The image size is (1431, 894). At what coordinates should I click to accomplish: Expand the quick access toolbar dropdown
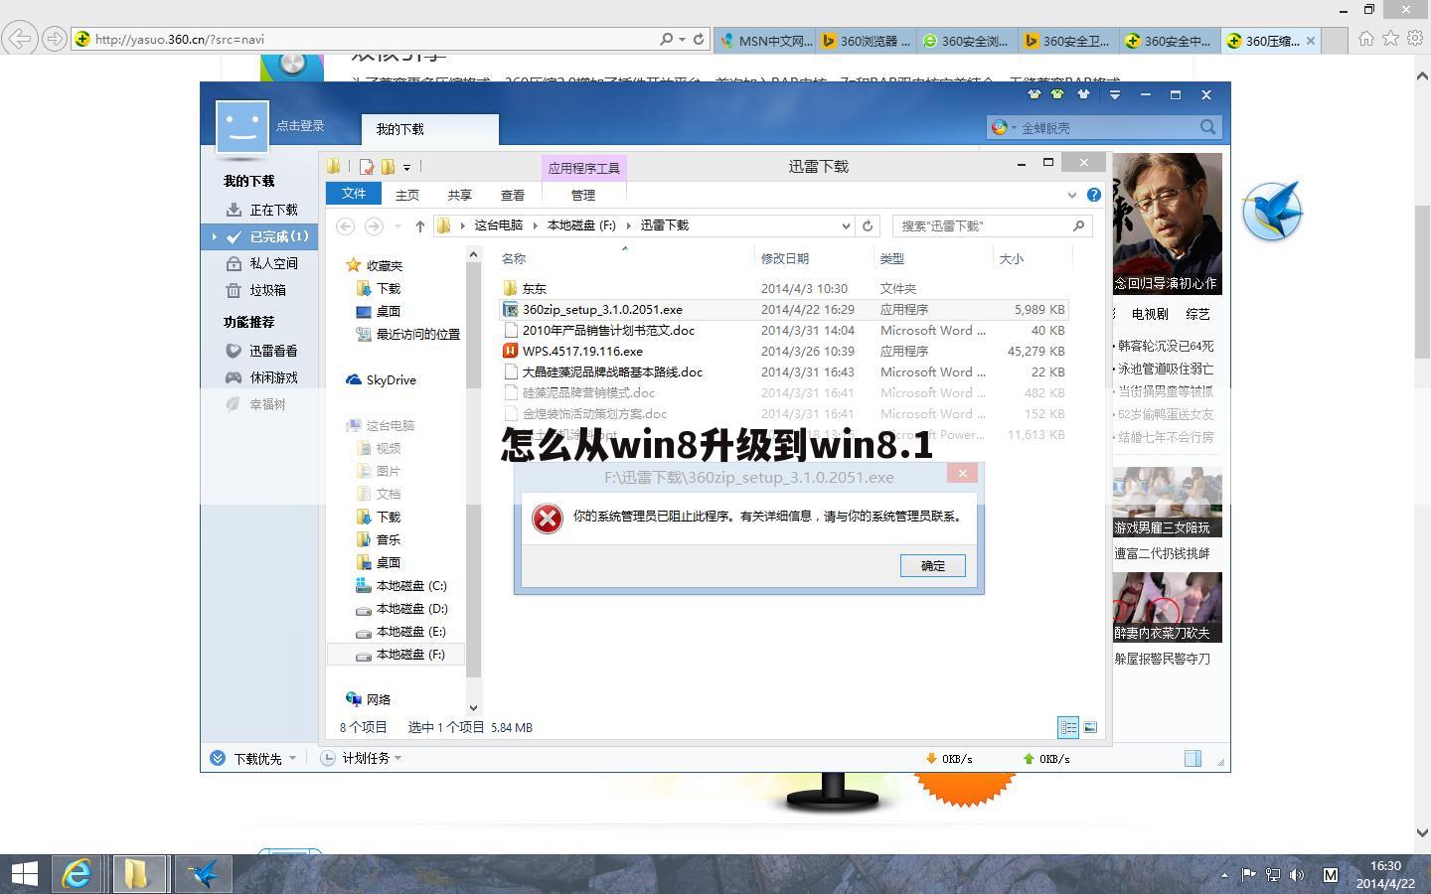click(x=407, y=167)
